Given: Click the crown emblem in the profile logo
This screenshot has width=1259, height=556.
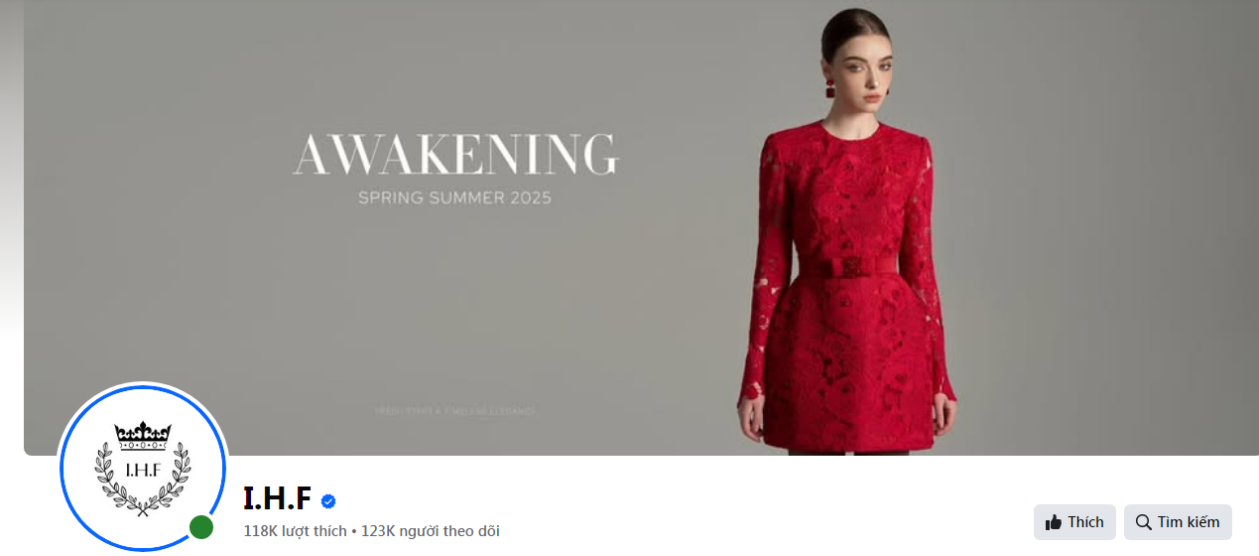Looking at the screenshot, I should coord(143,434).
